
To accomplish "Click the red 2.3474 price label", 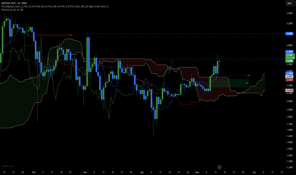I will (x=289, y=80).
